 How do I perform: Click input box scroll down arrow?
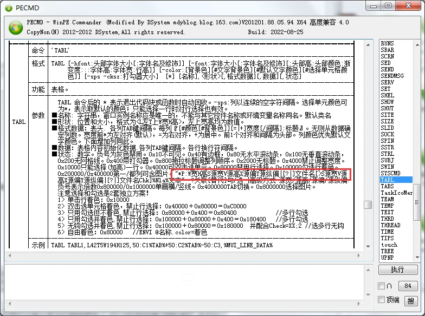(368, 294)
